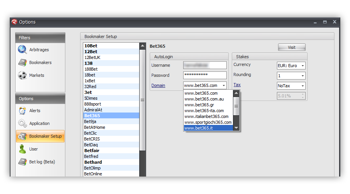Select AdmiralAt in bookmaker list
Screen dimensions: 350x194
(111, 110)
